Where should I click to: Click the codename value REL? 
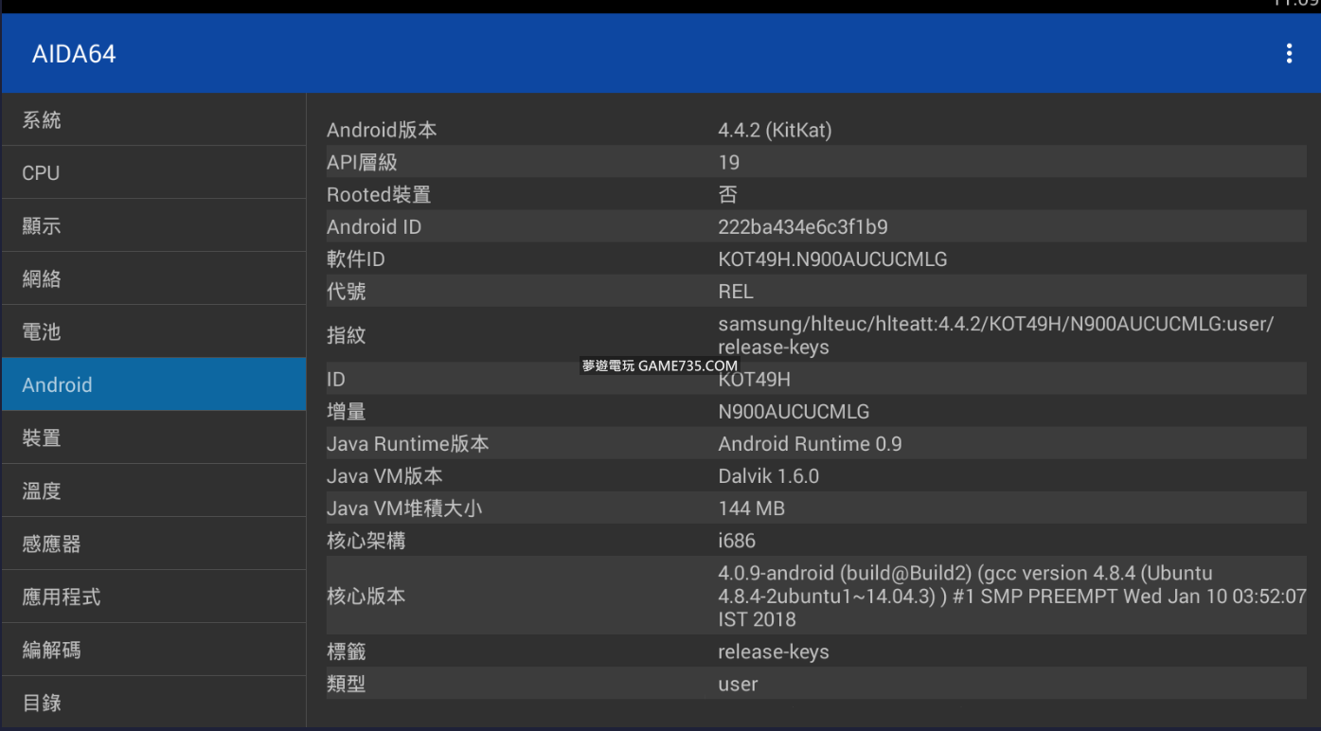pos(736,291)
